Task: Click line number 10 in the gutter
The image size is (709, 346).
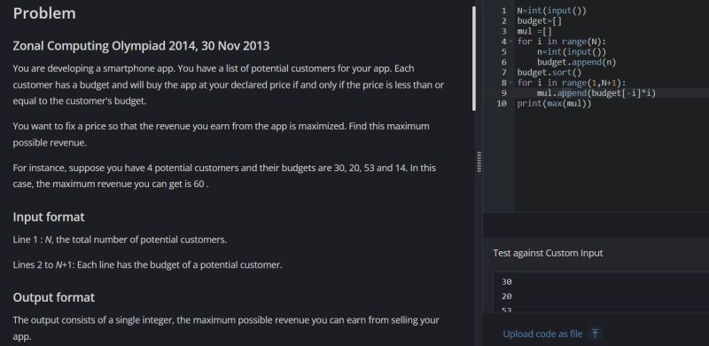Action: (502, 104)
